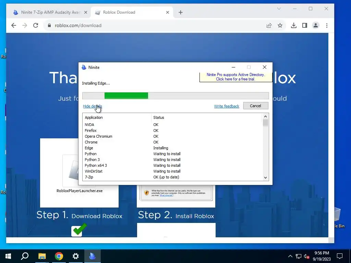This screenshot has width=351, height=263.
Task: Click the Status column header
Action: click(158, 117)
